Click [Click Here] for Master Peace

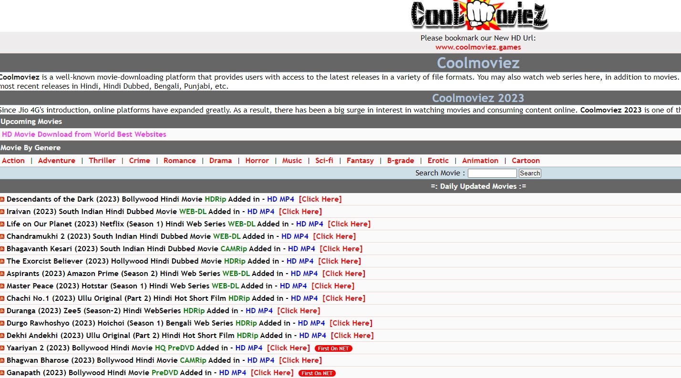coord(333,286)
